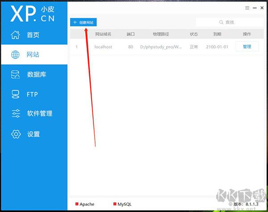Click the 端口 column header

click(130, 34)
